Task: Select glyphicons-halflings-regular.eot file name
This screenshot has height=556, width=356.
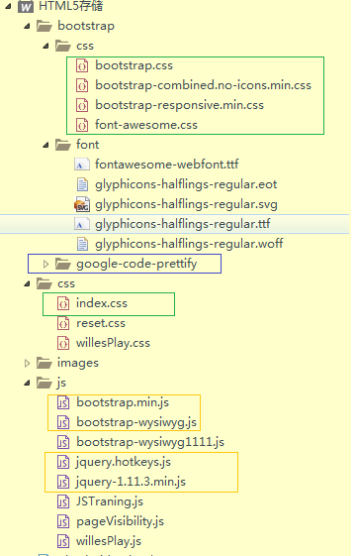Action: (x=186, y=184)
